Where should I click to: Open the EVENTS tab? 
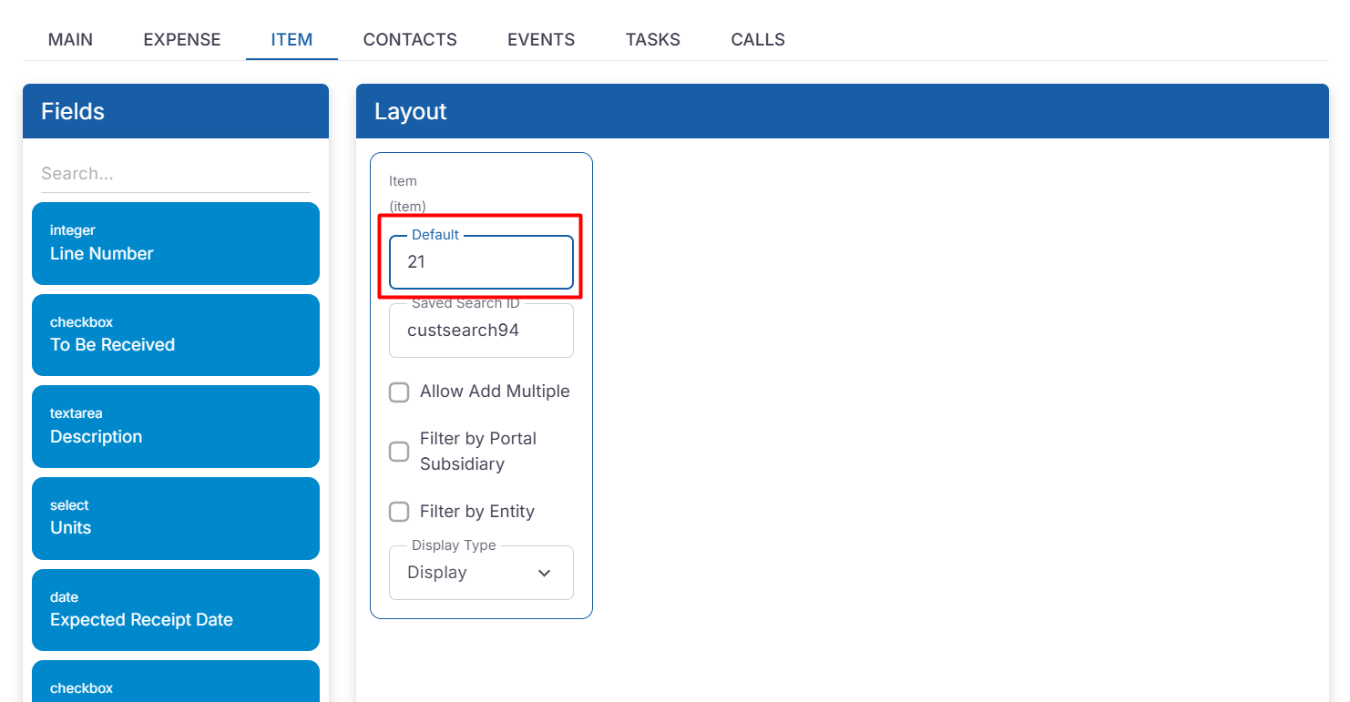pos(541,40)
